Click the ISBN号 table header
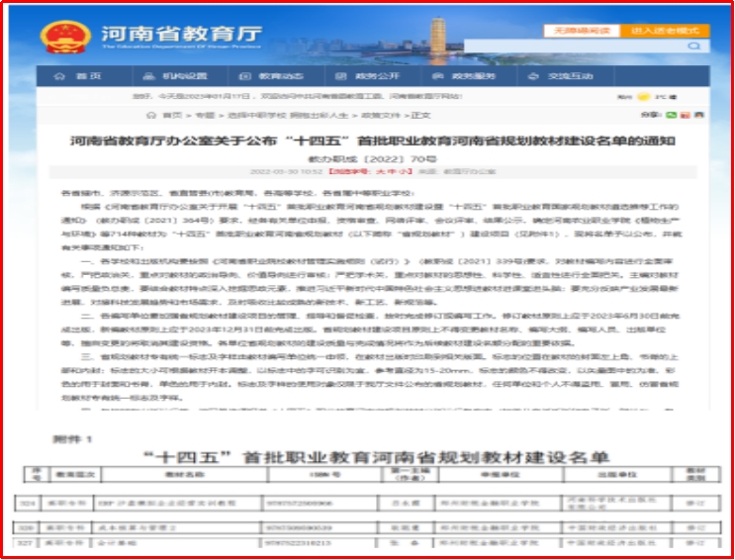The height and width of the screenshot is (560, 735). pyautogui.click(x=324, y=475)
